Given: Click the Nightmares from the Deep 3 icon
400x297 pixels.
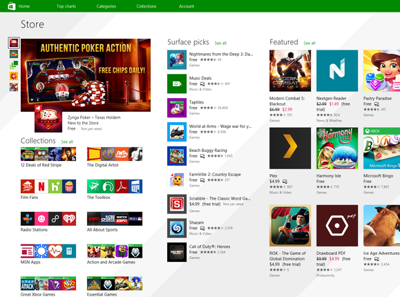Looking at the screenshot, I should [177, 59].
